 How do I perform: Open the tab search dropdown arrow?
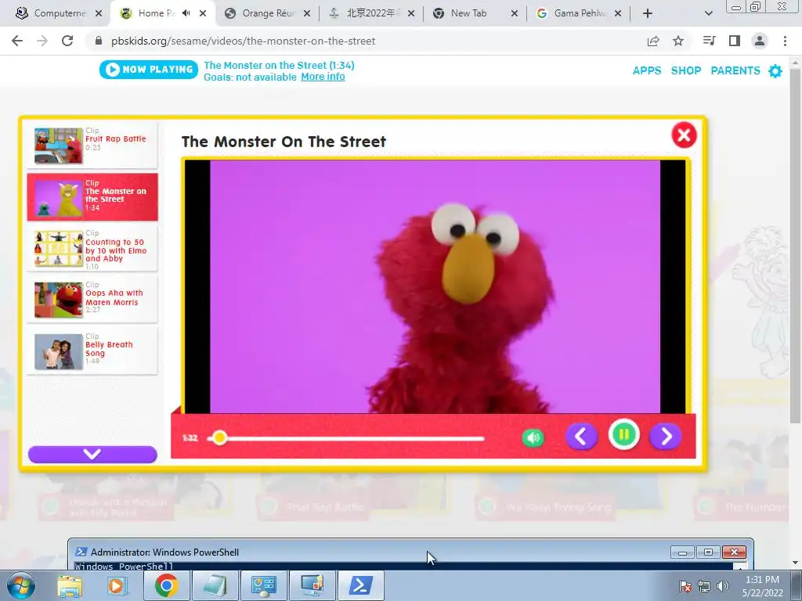(708, 13)
